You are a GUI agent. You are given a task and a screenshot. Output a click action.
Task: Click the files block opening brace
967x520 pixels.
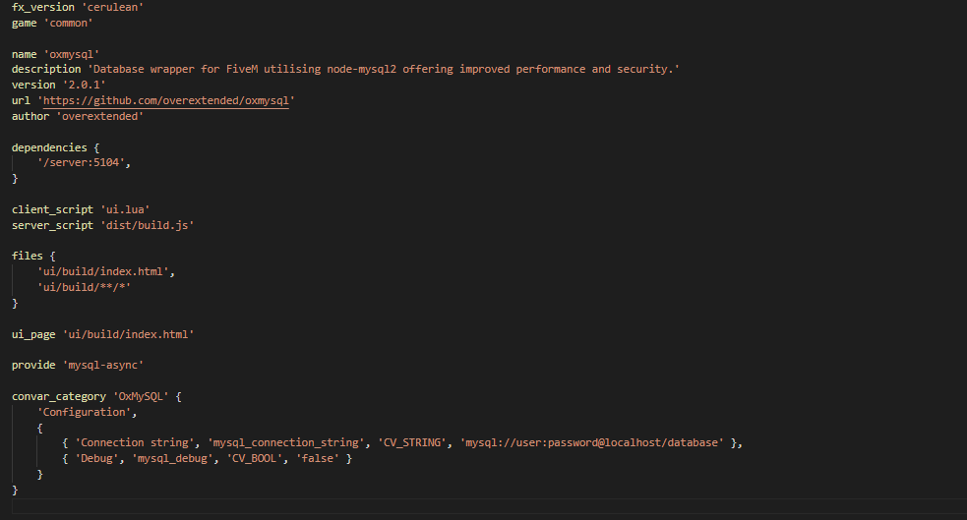[x=52, y=257]
